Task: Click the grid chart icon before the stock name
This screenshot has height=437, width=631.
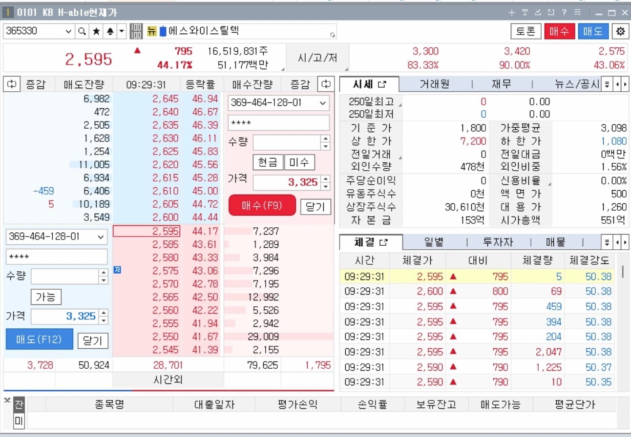Action: (137, 32)
